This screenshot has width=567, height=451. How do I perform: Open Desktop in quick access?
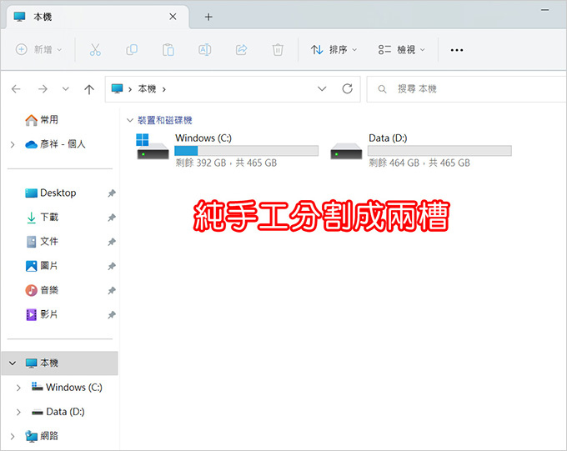(x=51, y=193)
